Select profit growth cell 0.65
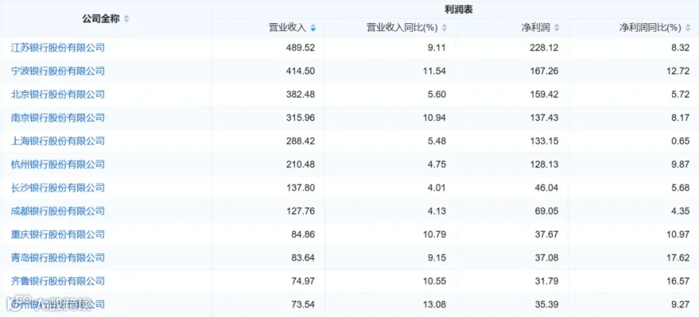The height and width of the screenshot is (317, 699). point(680,141)
